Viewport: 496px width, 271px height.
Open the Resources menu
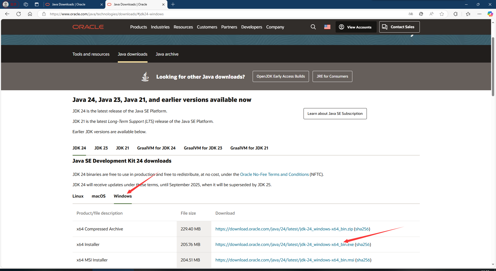pyautogui.click(x=183, y=27)
